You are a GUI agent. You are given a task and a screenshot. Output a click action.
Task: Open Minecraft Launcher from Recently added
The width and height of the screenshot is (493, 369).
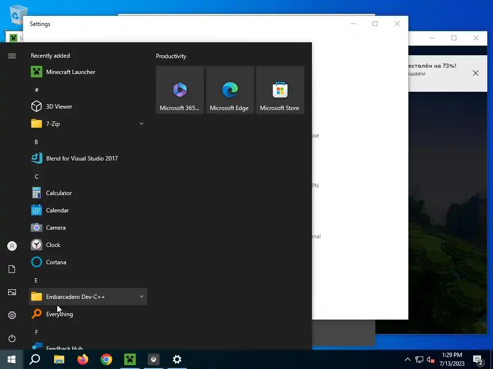pos(88,72)
